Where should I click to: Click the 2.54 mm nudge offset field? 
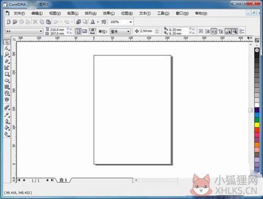146,31
